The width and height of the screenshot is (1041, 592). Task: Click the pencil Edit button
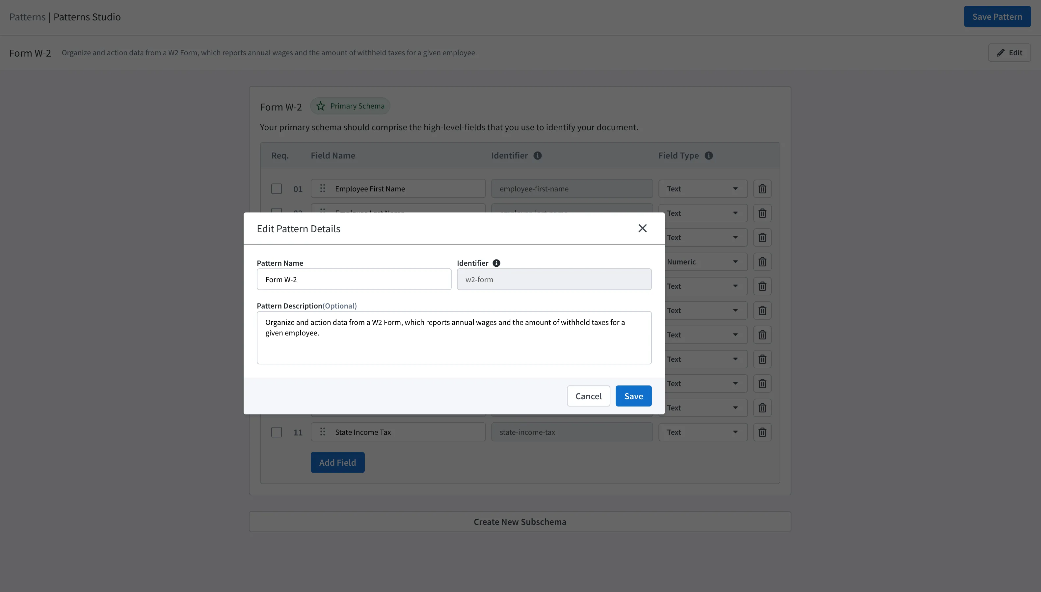click(1009, 52)
